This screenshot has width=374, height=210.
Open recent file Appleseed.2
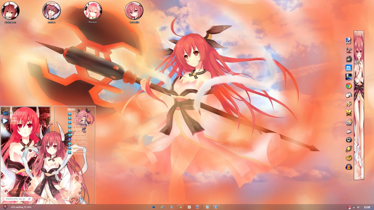pyautogui.click(x=77, y=153)
